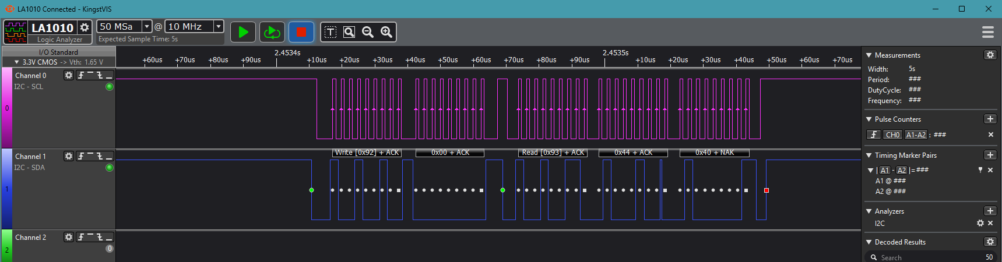Screen dimensions: 1002x262
Task: Click the Decoded Results search field
Action: 927,257
